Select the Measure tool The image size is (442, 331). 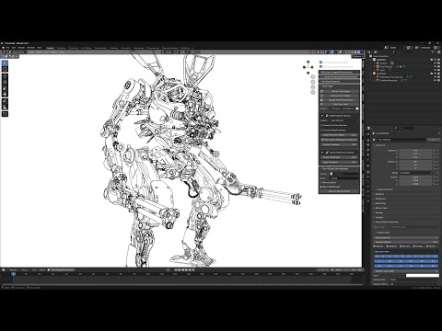click(5, 107)
